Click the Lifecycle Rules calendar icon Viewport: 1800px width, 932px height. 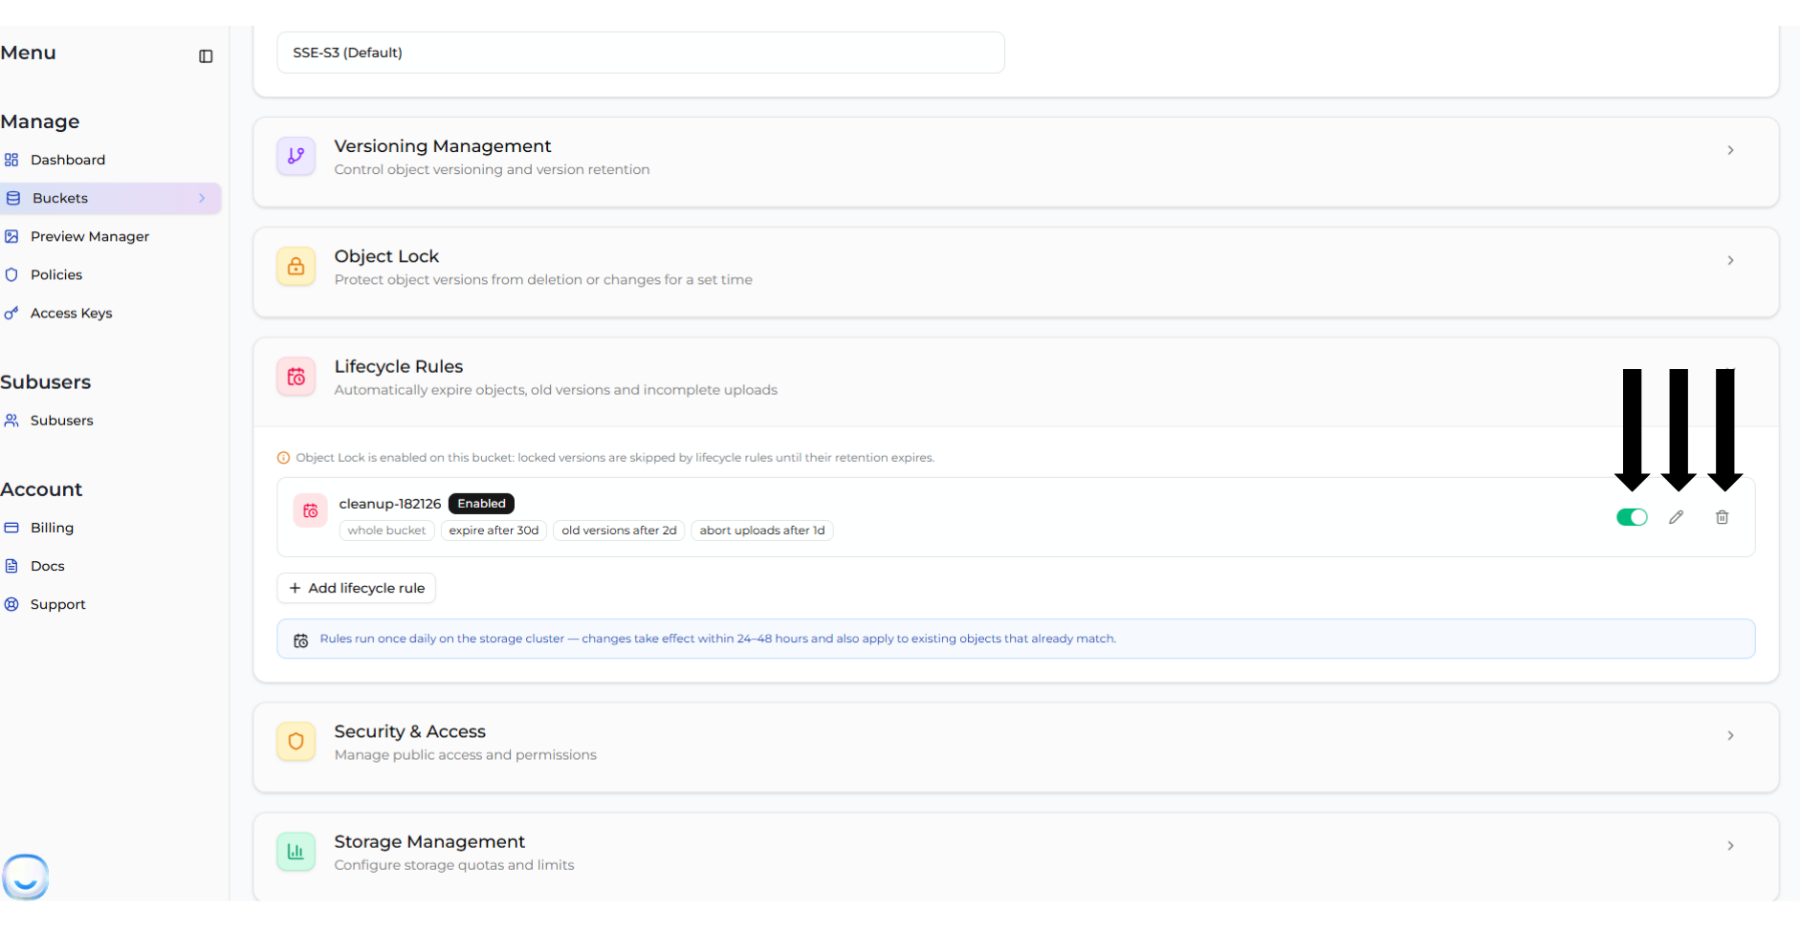click(296, 377)
